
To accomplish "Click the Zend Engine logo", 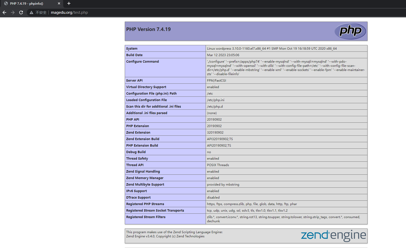I will 333,236.
